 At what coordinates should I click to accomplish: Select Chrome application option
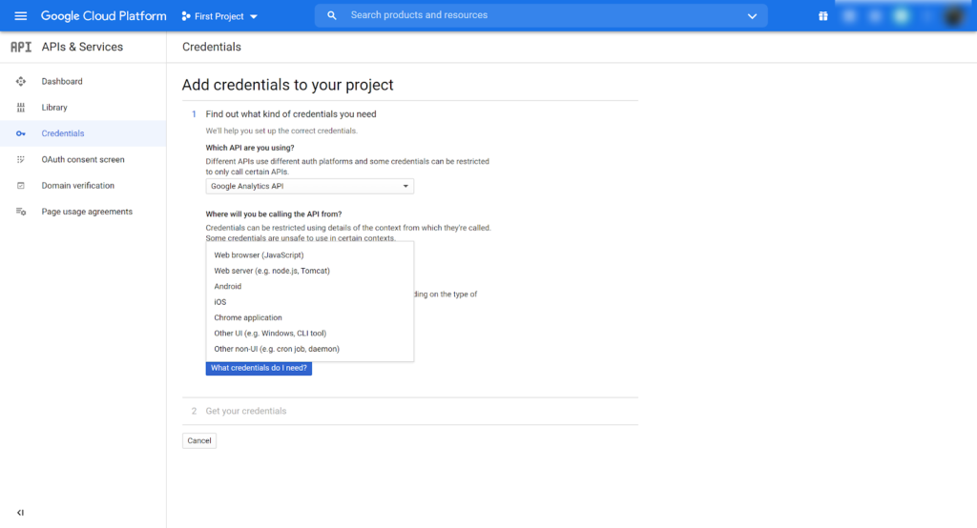pyautogui.click(x=310, y=317)
